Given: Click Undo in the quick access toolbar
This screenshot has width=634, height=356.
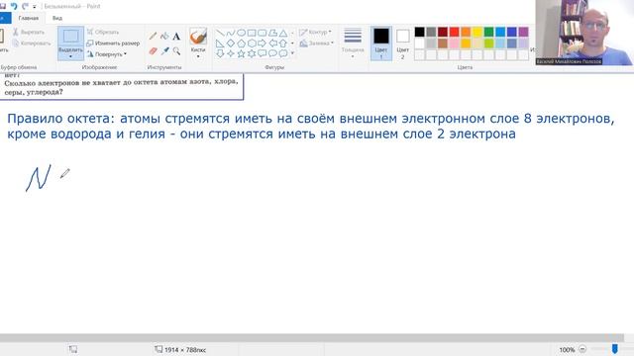Looking at the screenshot, I should click(14, 6).
